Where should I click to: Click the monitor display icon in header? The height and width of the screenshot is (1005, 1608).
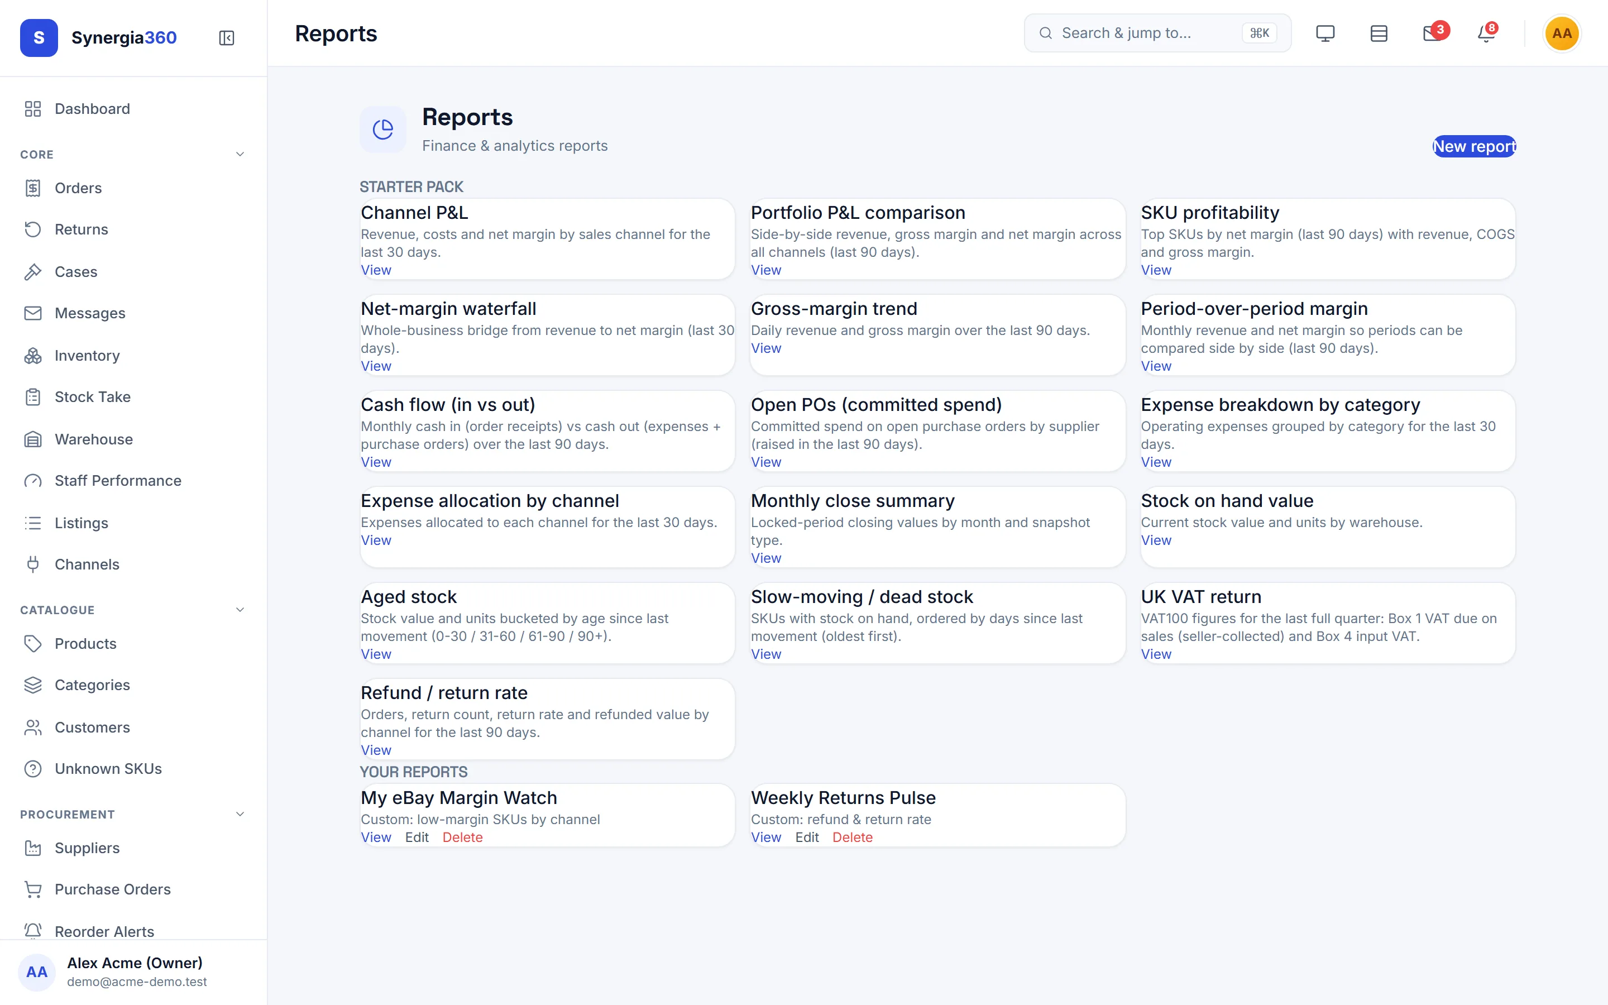(x=1325, y=33)
